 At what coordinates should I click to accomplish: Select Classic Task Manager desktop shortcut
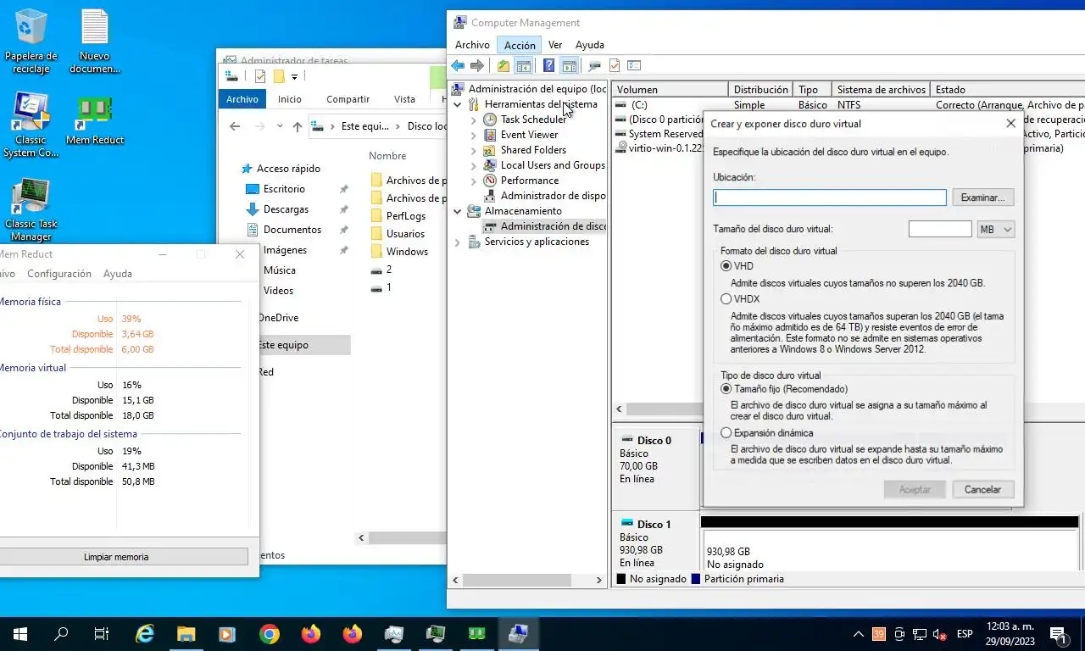[31, 209]
